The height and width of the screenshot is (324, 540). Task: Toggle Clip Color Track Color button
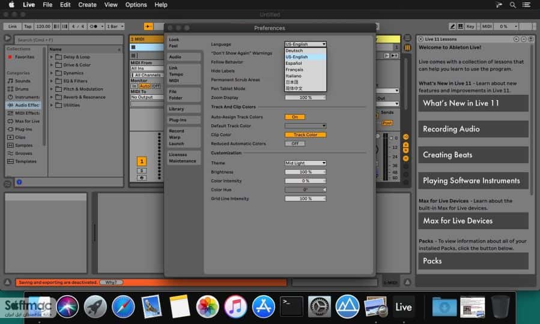point(306,134)
